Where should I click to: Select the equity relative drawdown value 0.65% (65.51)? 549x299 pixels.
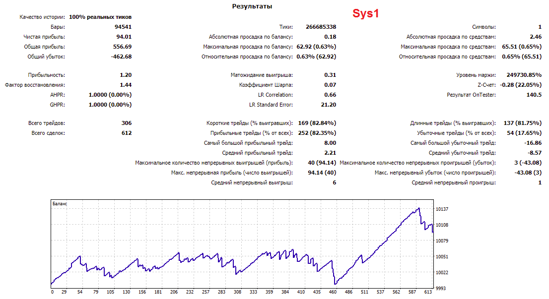point(522,57)
